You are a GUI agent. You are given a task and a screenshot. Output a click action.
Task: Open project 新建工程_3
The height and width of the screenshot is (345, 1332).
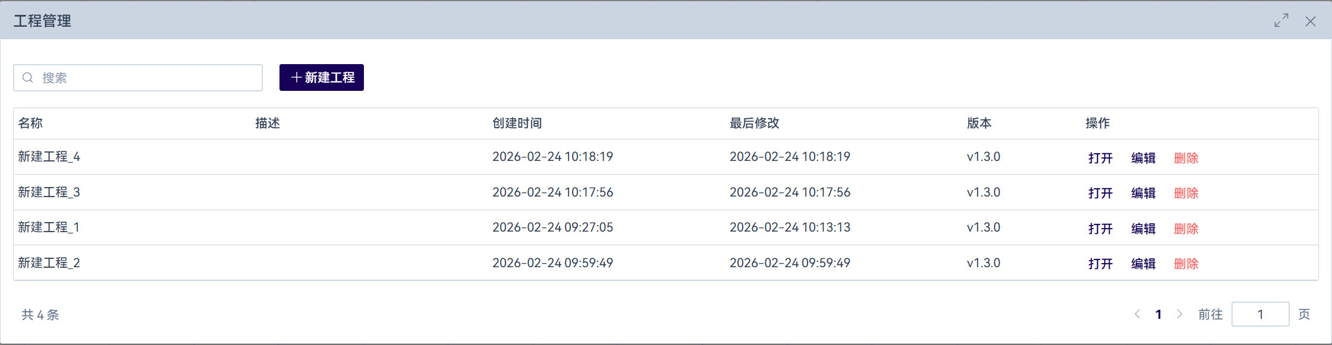(x=1100, y=193)
